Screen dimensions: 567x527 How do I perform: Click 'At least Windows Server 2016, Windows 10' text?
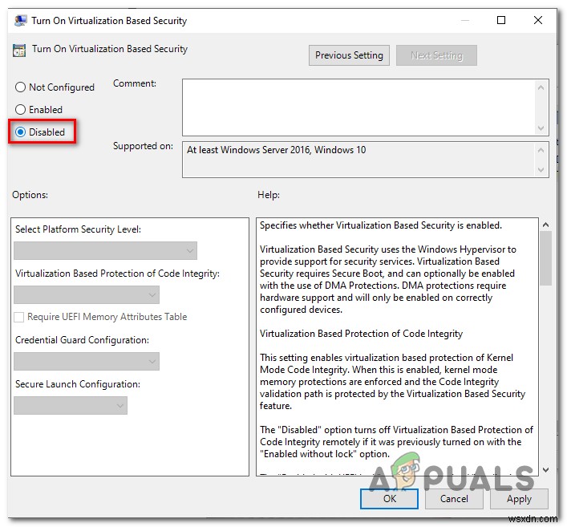276,150
